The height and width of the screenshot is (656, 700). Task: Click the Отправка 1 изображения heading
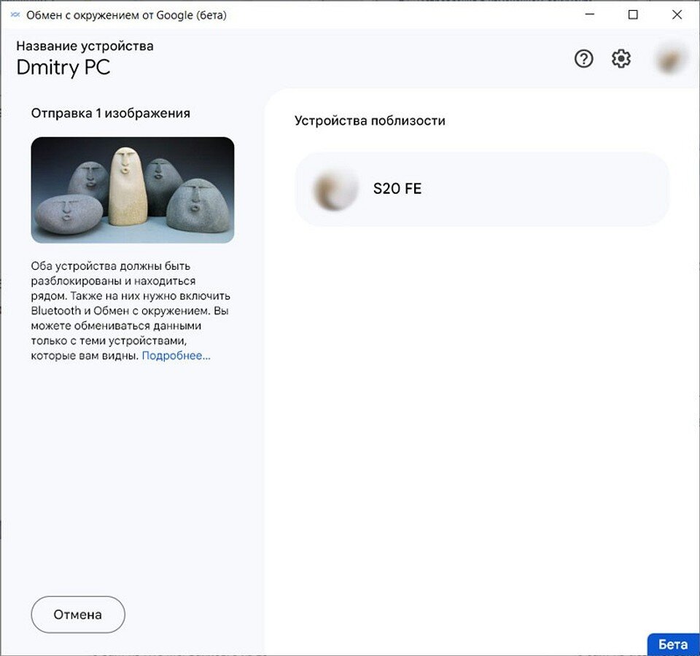(x=111, y=114)
